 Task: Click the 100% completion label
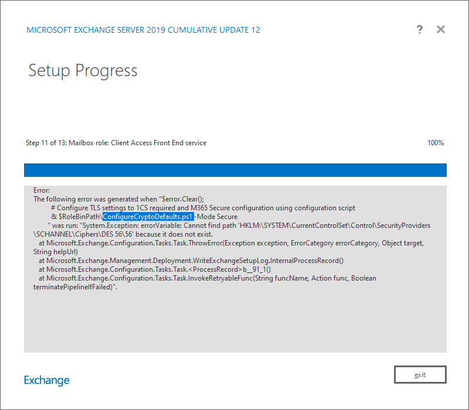click(435, 142)
